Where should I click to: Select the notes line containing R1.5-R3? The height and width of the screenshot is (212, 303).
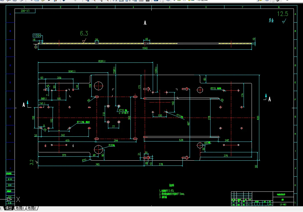click(166, 191)
